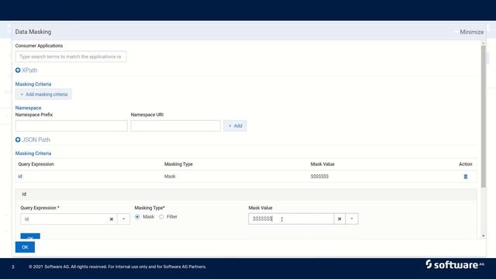Click the dialog vertical scrollbar
Screen dimensions: 496x279
pyautogui.click(x=483, y=116)
